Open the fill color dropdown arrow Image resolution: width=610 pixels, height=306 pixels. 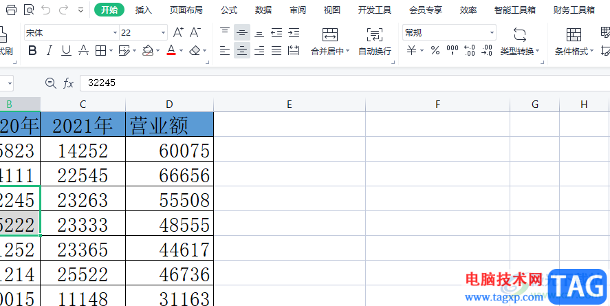coord(157,51)
